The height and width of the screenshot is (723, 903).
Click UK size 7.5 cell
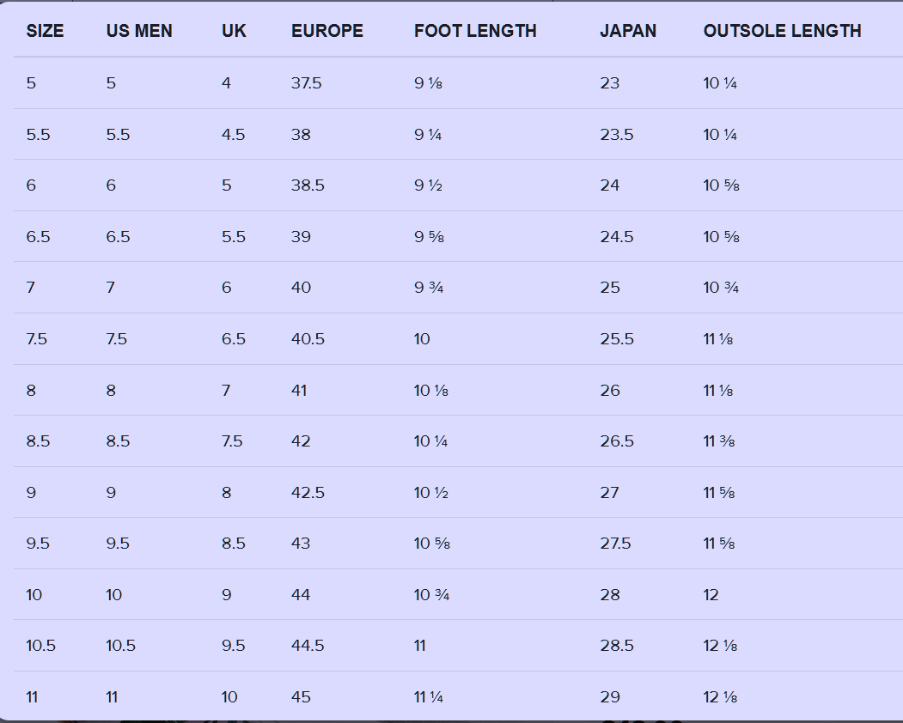[x=232, y=441]
